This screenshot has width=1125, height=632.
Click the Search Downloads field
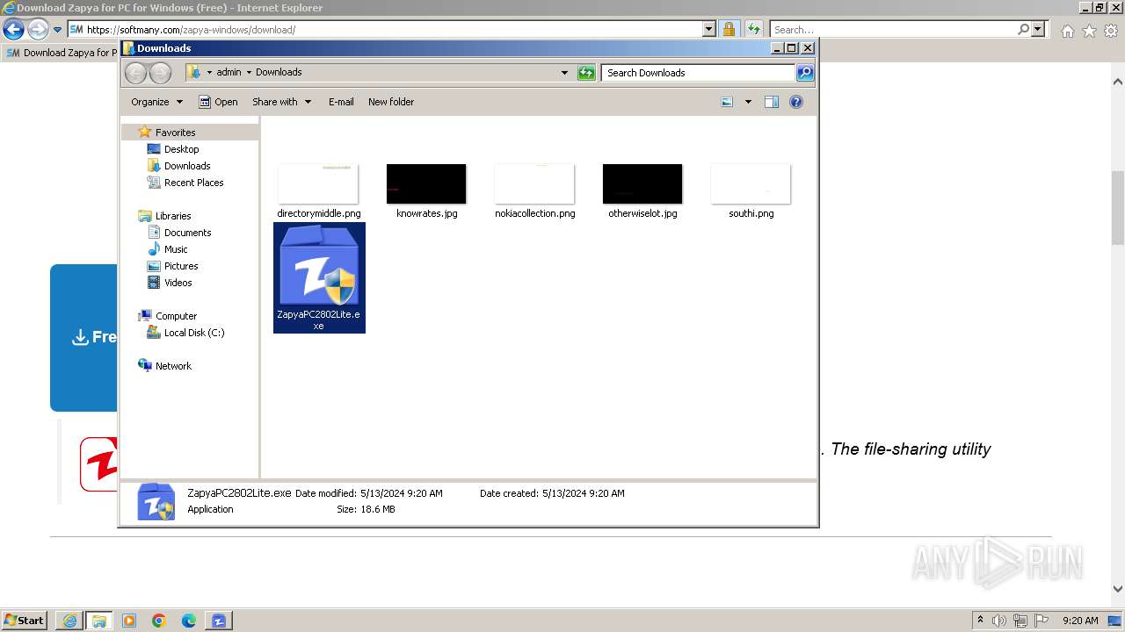[x=698, y=73]
